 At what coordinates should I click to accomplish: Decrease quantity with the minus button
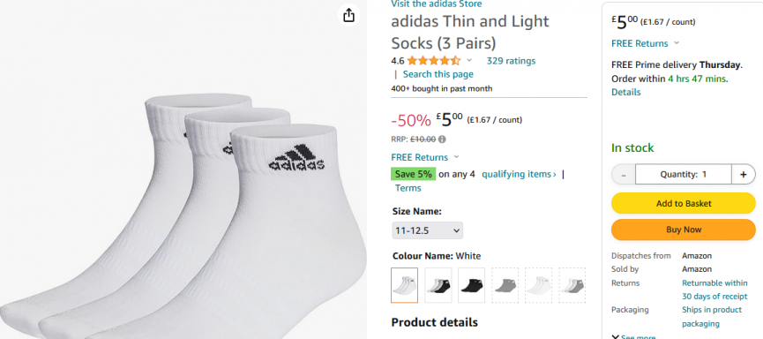coord(624,175)
